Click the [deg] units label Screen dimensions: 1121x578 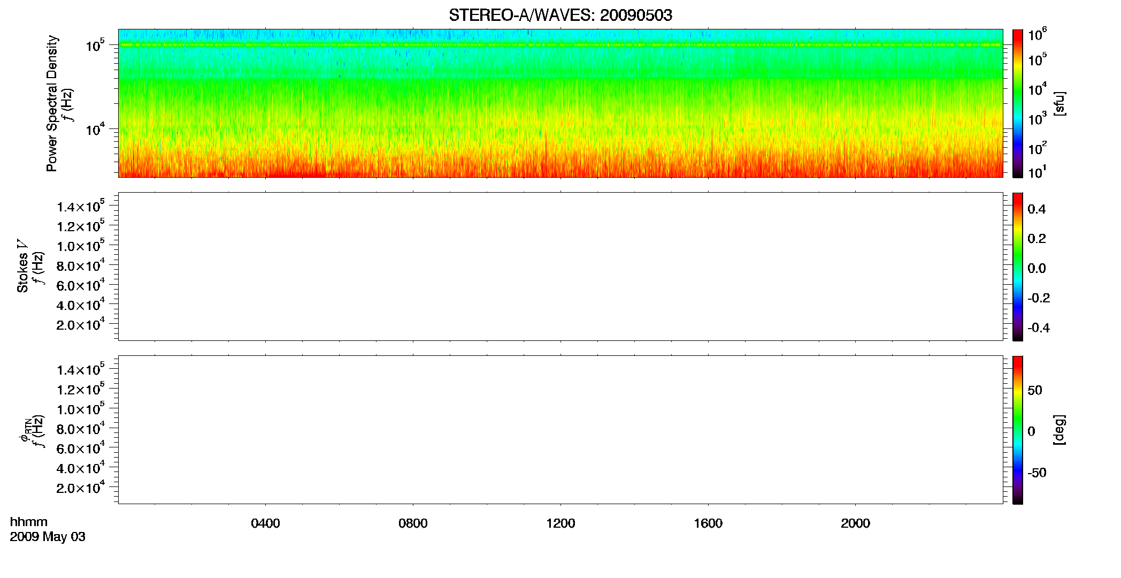1059,430
